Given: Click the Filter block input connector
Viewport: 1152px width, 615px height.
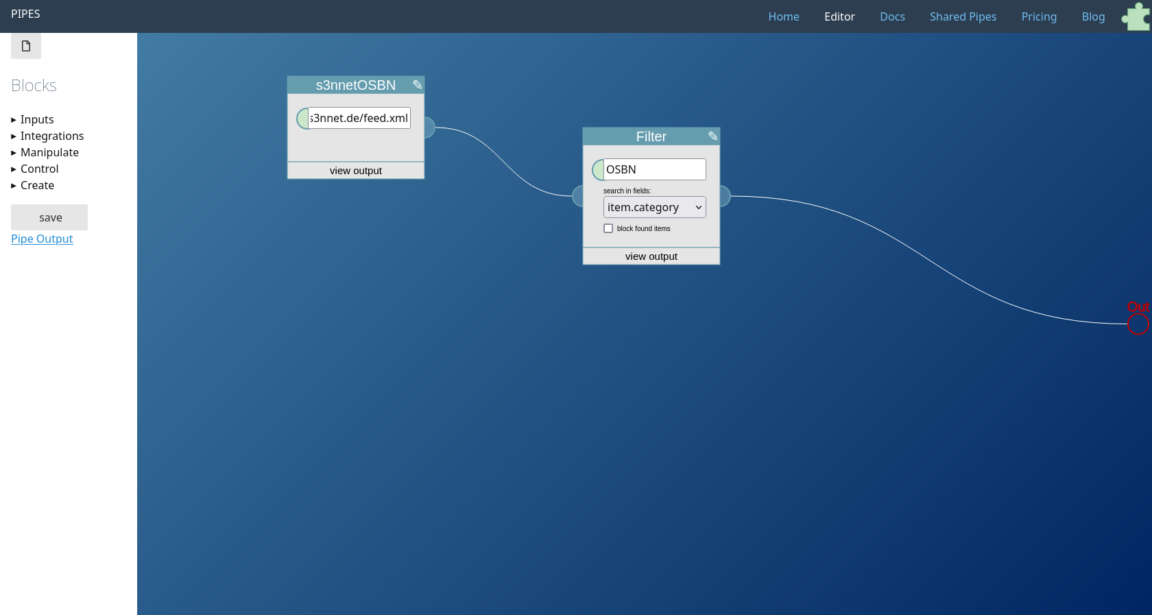Looking at the screenshot, I should 578,196.
